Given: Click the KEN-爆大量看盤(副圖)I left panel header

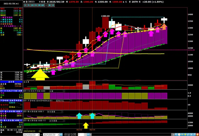Looking at the screenshot, I should tap(11, 111).
